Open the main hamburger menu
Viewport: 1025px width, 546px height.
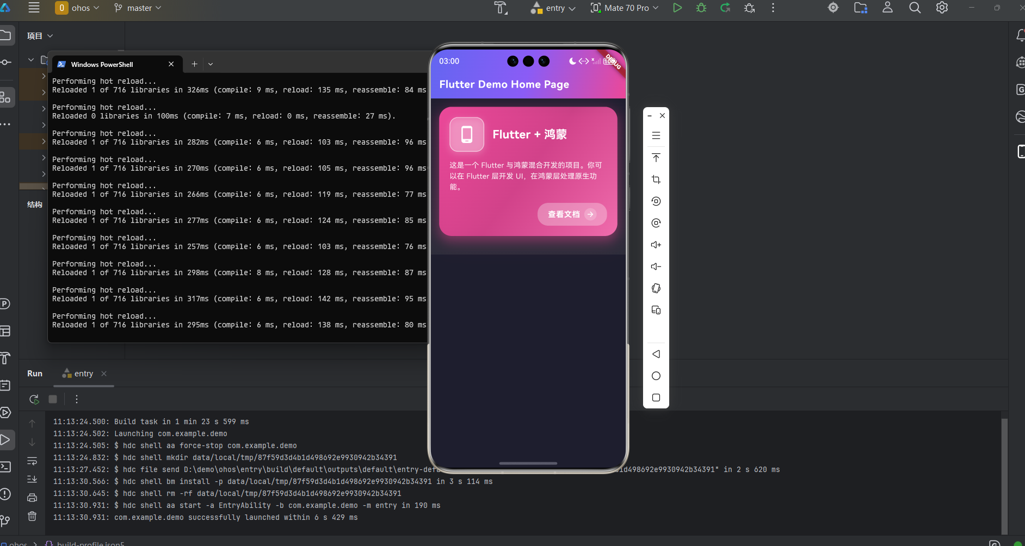coord(34,8)
